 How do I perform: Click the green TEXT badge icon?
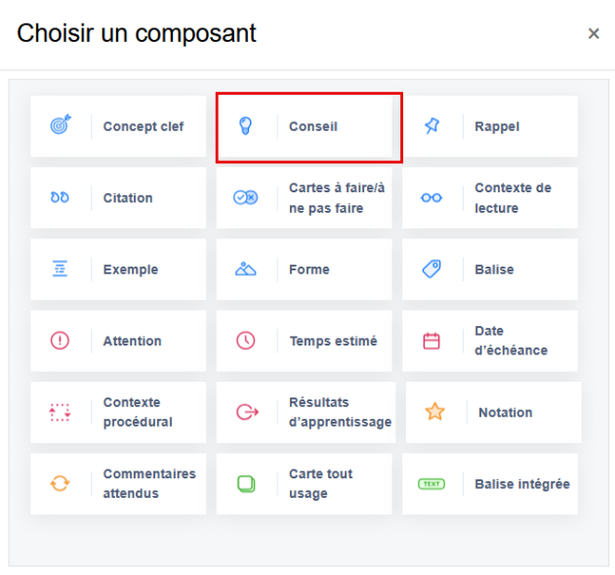tap(431, 483)
